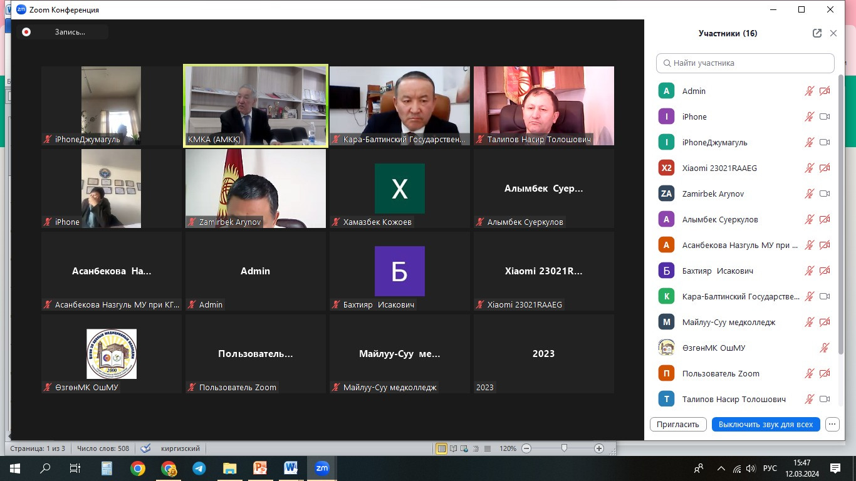Open Telegram from the taskbar
The image size is (856, 481).
(199, 468)
